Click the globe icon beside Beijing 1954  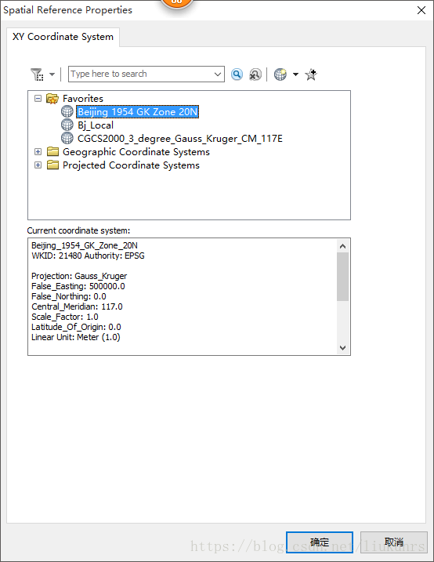tap(67, 111)
